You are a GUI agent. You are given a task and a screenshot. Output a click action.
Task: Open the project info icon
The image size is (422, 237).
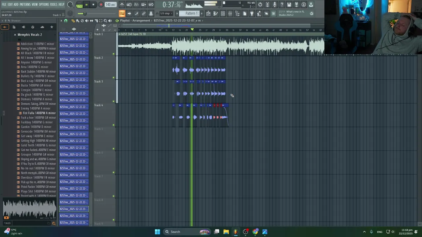coord(304,5)
